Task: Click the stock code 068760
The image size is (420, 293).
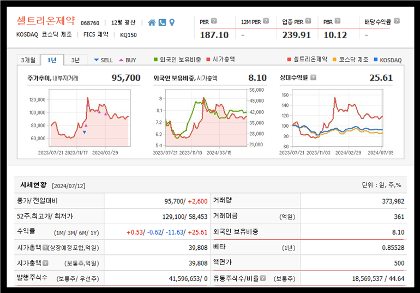Action: [90, 23]
